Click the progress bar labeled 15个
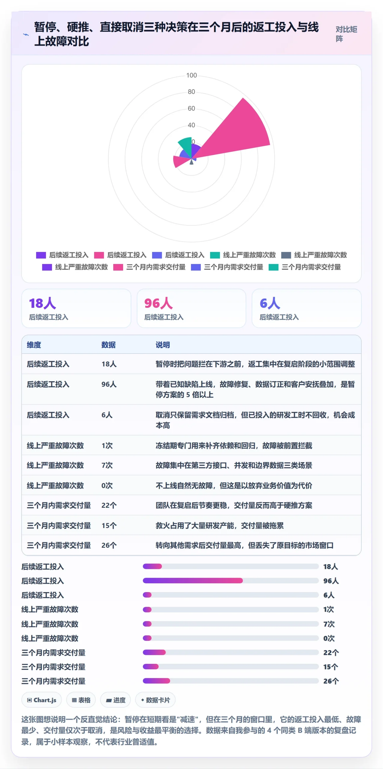Screen dimensions: 383x769 (x=231, y=667)
